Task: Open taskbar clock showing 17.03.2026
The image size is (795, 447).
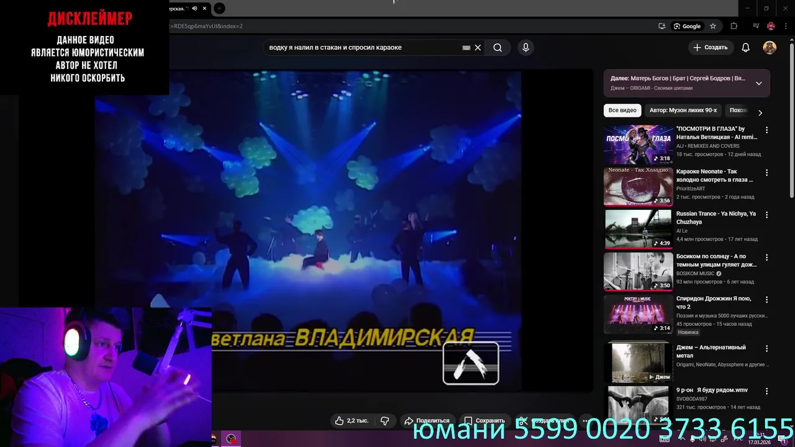Action: [x=760, y=440]
